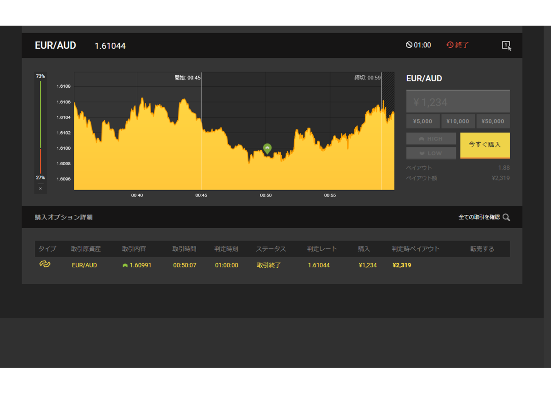Click the 取引原資産 column header
This screenshot has height=393, width=551.
pos(86,249)
